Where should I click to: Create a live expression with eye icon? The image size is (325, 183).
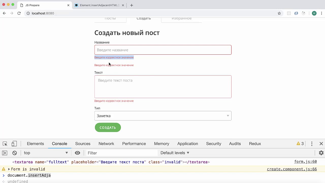tap(77, 153)
